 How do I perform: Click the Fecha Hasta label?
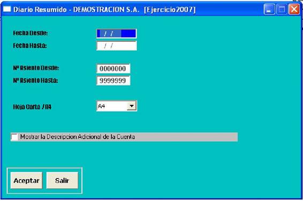pos(30,45)
